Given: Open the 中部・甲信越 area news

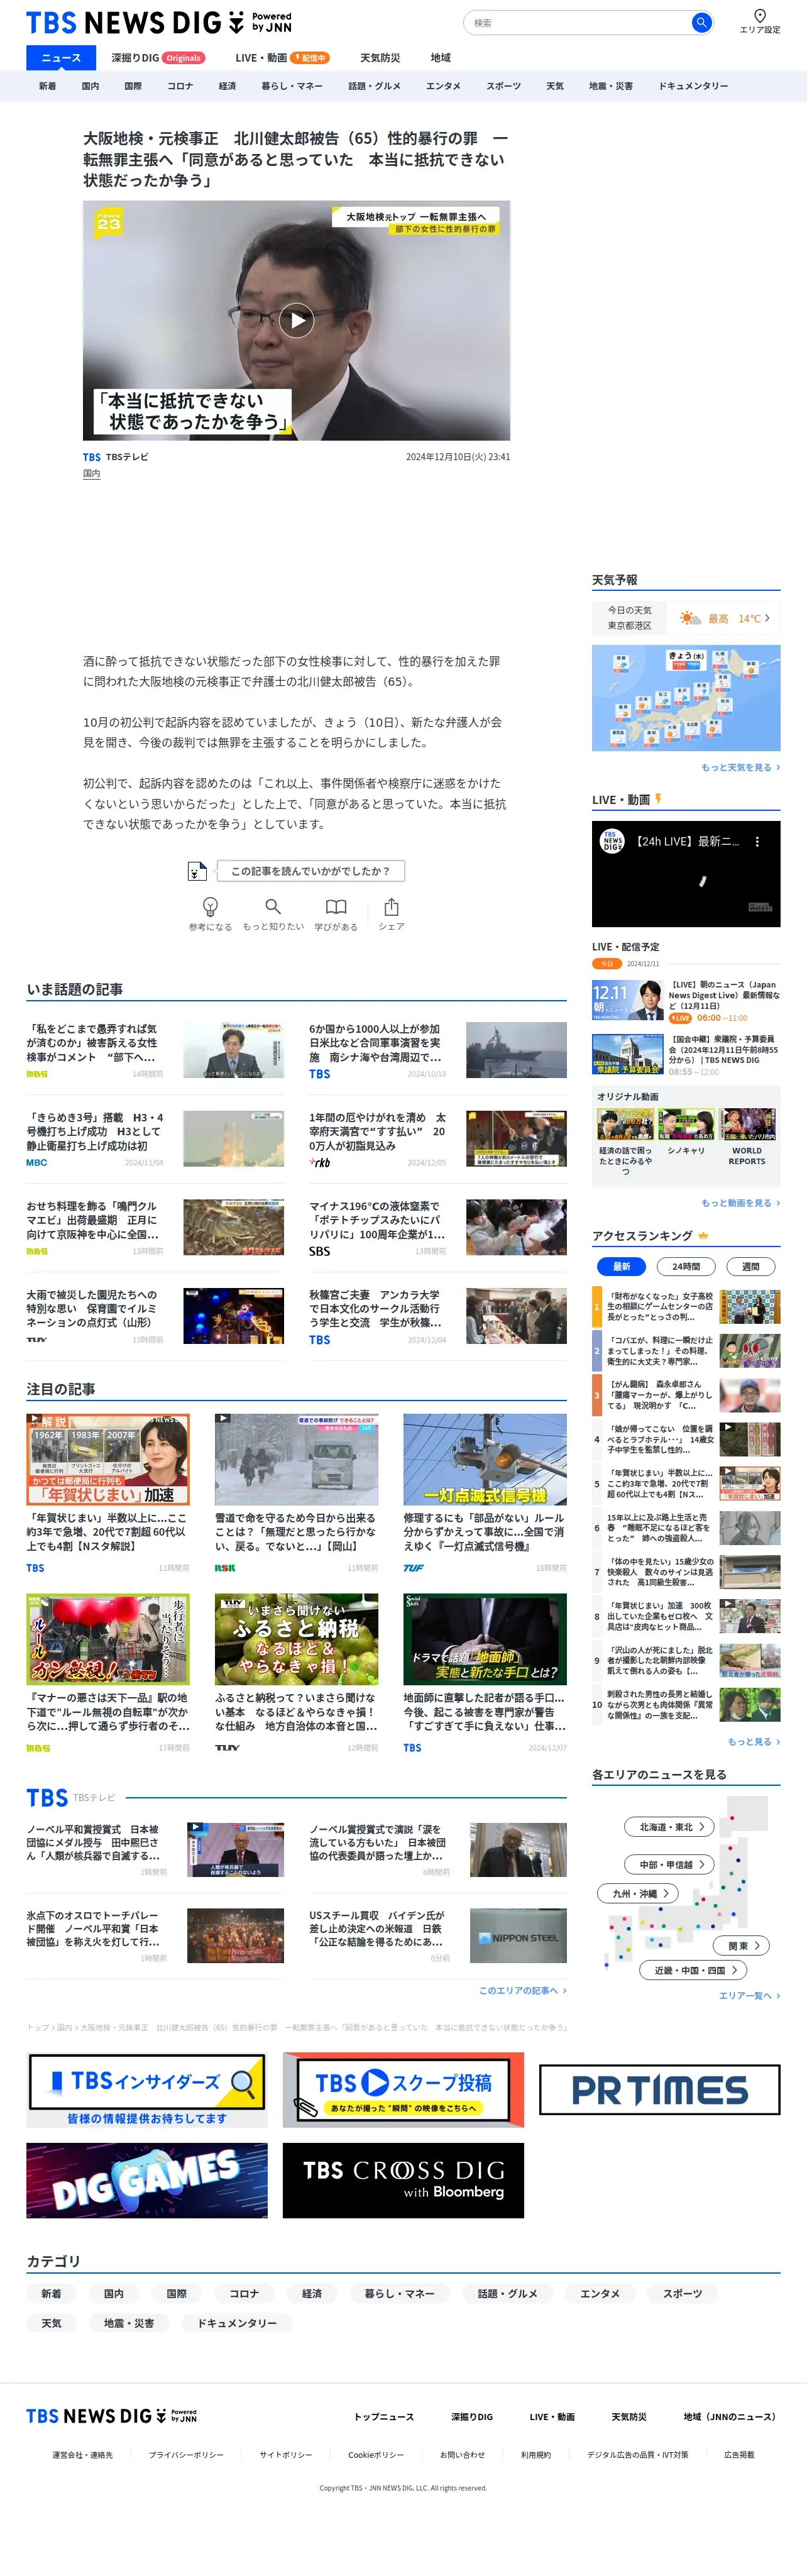Looking at the screenshot, I should click(670, 1864).
